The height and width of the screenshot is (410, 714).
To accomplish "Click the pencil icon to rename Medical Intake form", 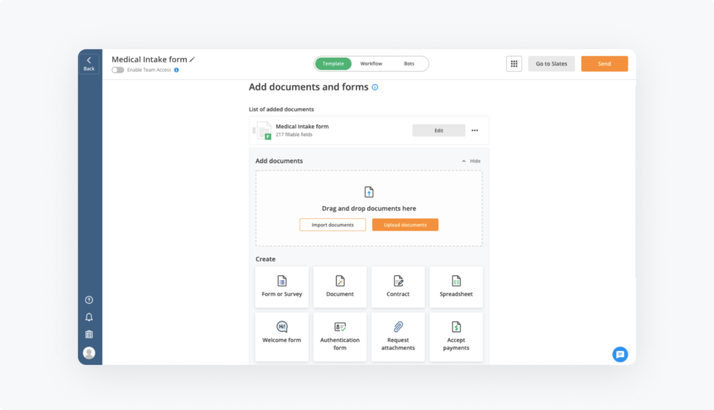I will tap(192, 60).
